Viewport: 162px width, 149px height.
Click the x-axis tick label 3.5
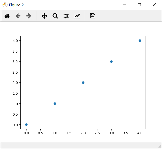[x=125, y=133]
